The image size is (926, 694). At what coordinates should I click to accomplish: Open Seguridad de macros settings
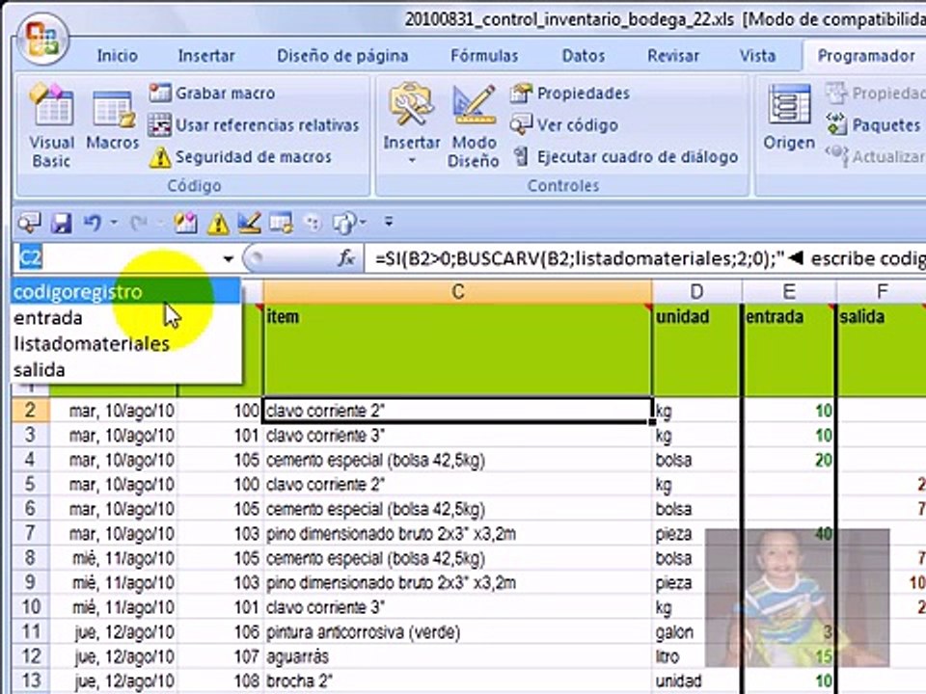point(240,157)
